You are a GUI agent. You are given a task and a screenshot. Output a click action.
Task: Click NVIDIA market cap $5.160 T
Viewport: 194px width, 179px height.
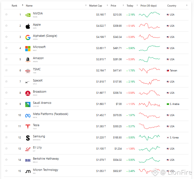101,15
